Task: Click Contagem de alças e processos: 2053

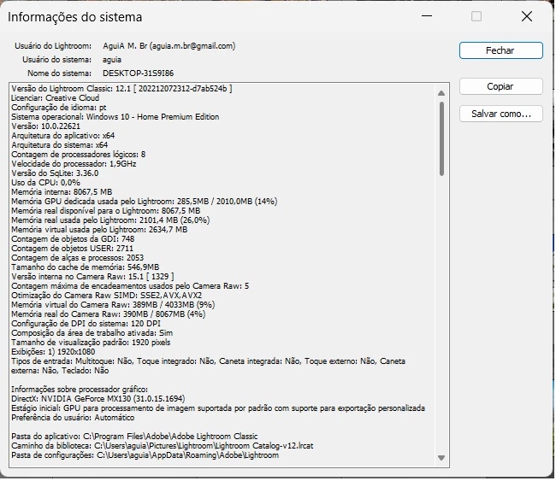Action: (78, 258)
